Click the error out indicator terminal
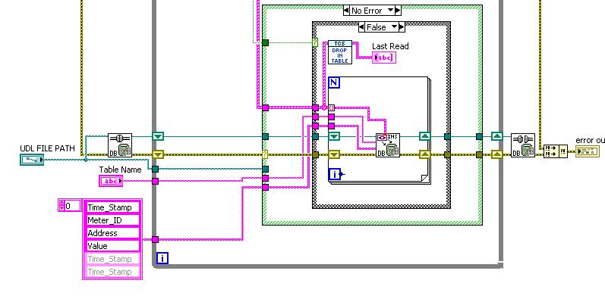 [x=588, y=151]
